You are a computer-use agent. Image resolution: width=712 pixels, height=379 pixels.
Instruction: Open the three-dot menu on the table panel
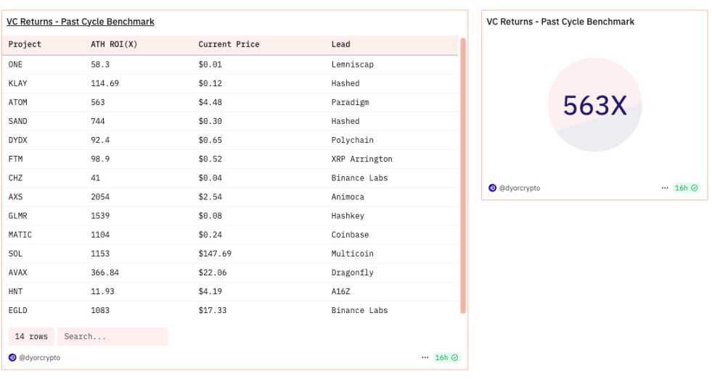point(425,357)
